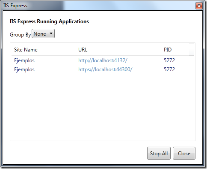The height and width of the screenshot is (169, 207).
Task: Open the Group By None dropdown
Action: coord(43,33)
